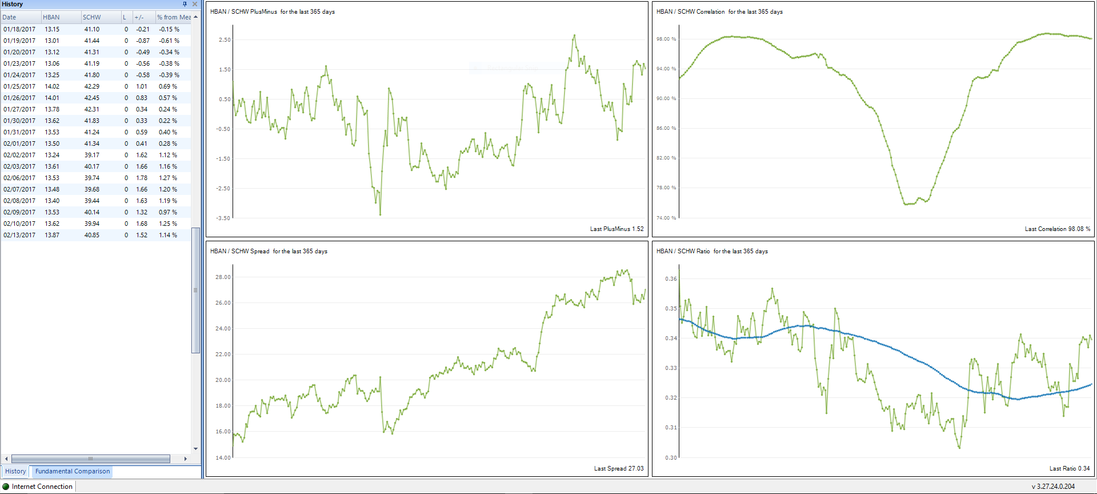Click the horizontal scroll right arrow
Image resolution: width=1097 pixels, height=494 pixels.
pyautogui.click(x=185, y=459)
